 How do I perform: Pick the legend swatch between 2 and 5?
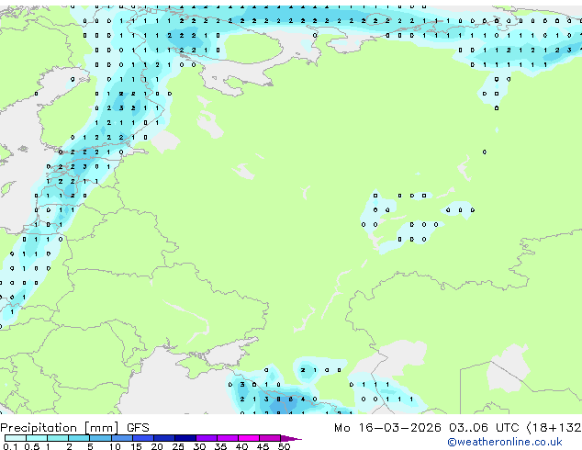click(x=79, y=438)
